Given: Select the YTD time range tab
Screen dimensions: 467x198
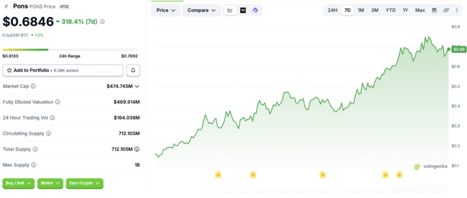Looking at the screenshot, I should [390, 10].
